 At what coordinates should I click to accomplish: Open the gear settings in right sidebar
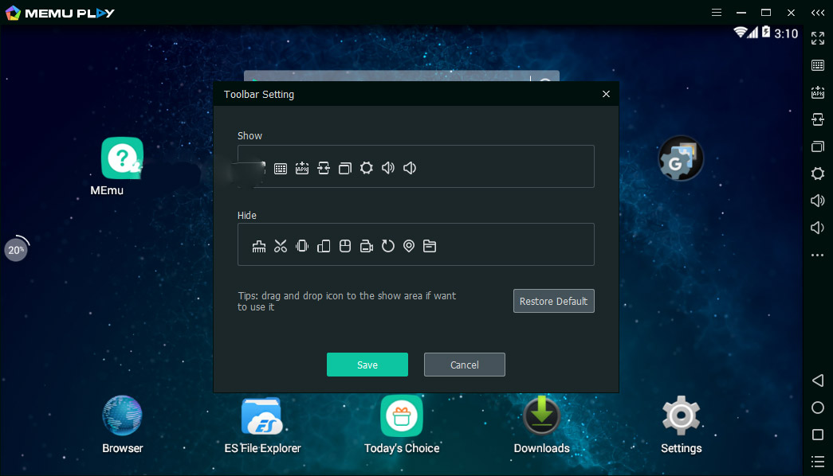point(818,174)
